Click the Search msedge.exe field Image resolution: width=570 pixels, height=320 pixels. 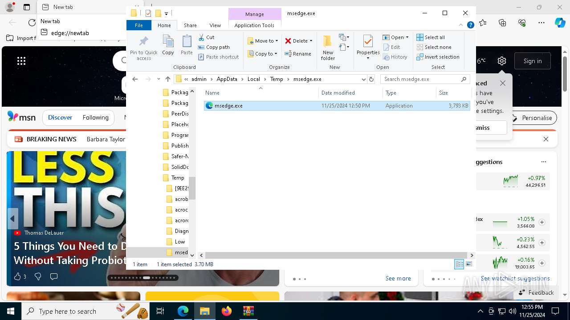click(x=425, y=79)
